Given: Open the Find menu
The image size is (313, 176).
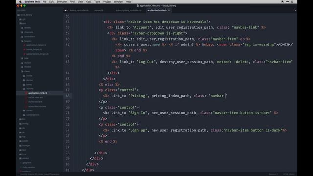Looking at the screenshot, I should pyautogui.click(x=72, y=2).
